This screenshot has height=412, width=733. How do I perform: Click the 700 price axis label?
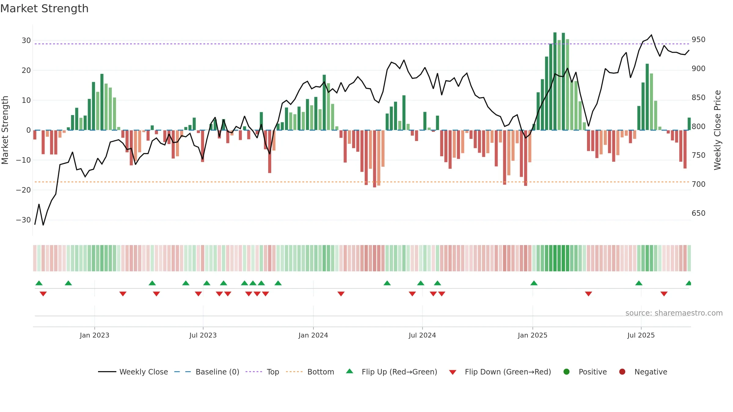698,184
